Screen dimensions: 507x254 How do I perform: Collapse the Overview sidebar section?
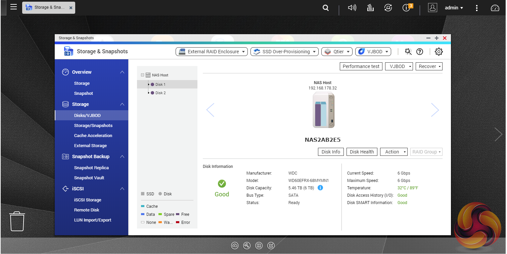coord(122,72)
